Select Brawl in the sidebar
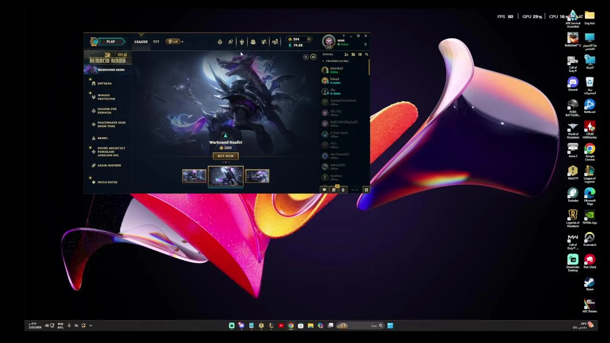Screen dimensions: 610x343 click(x=102, y=138)
